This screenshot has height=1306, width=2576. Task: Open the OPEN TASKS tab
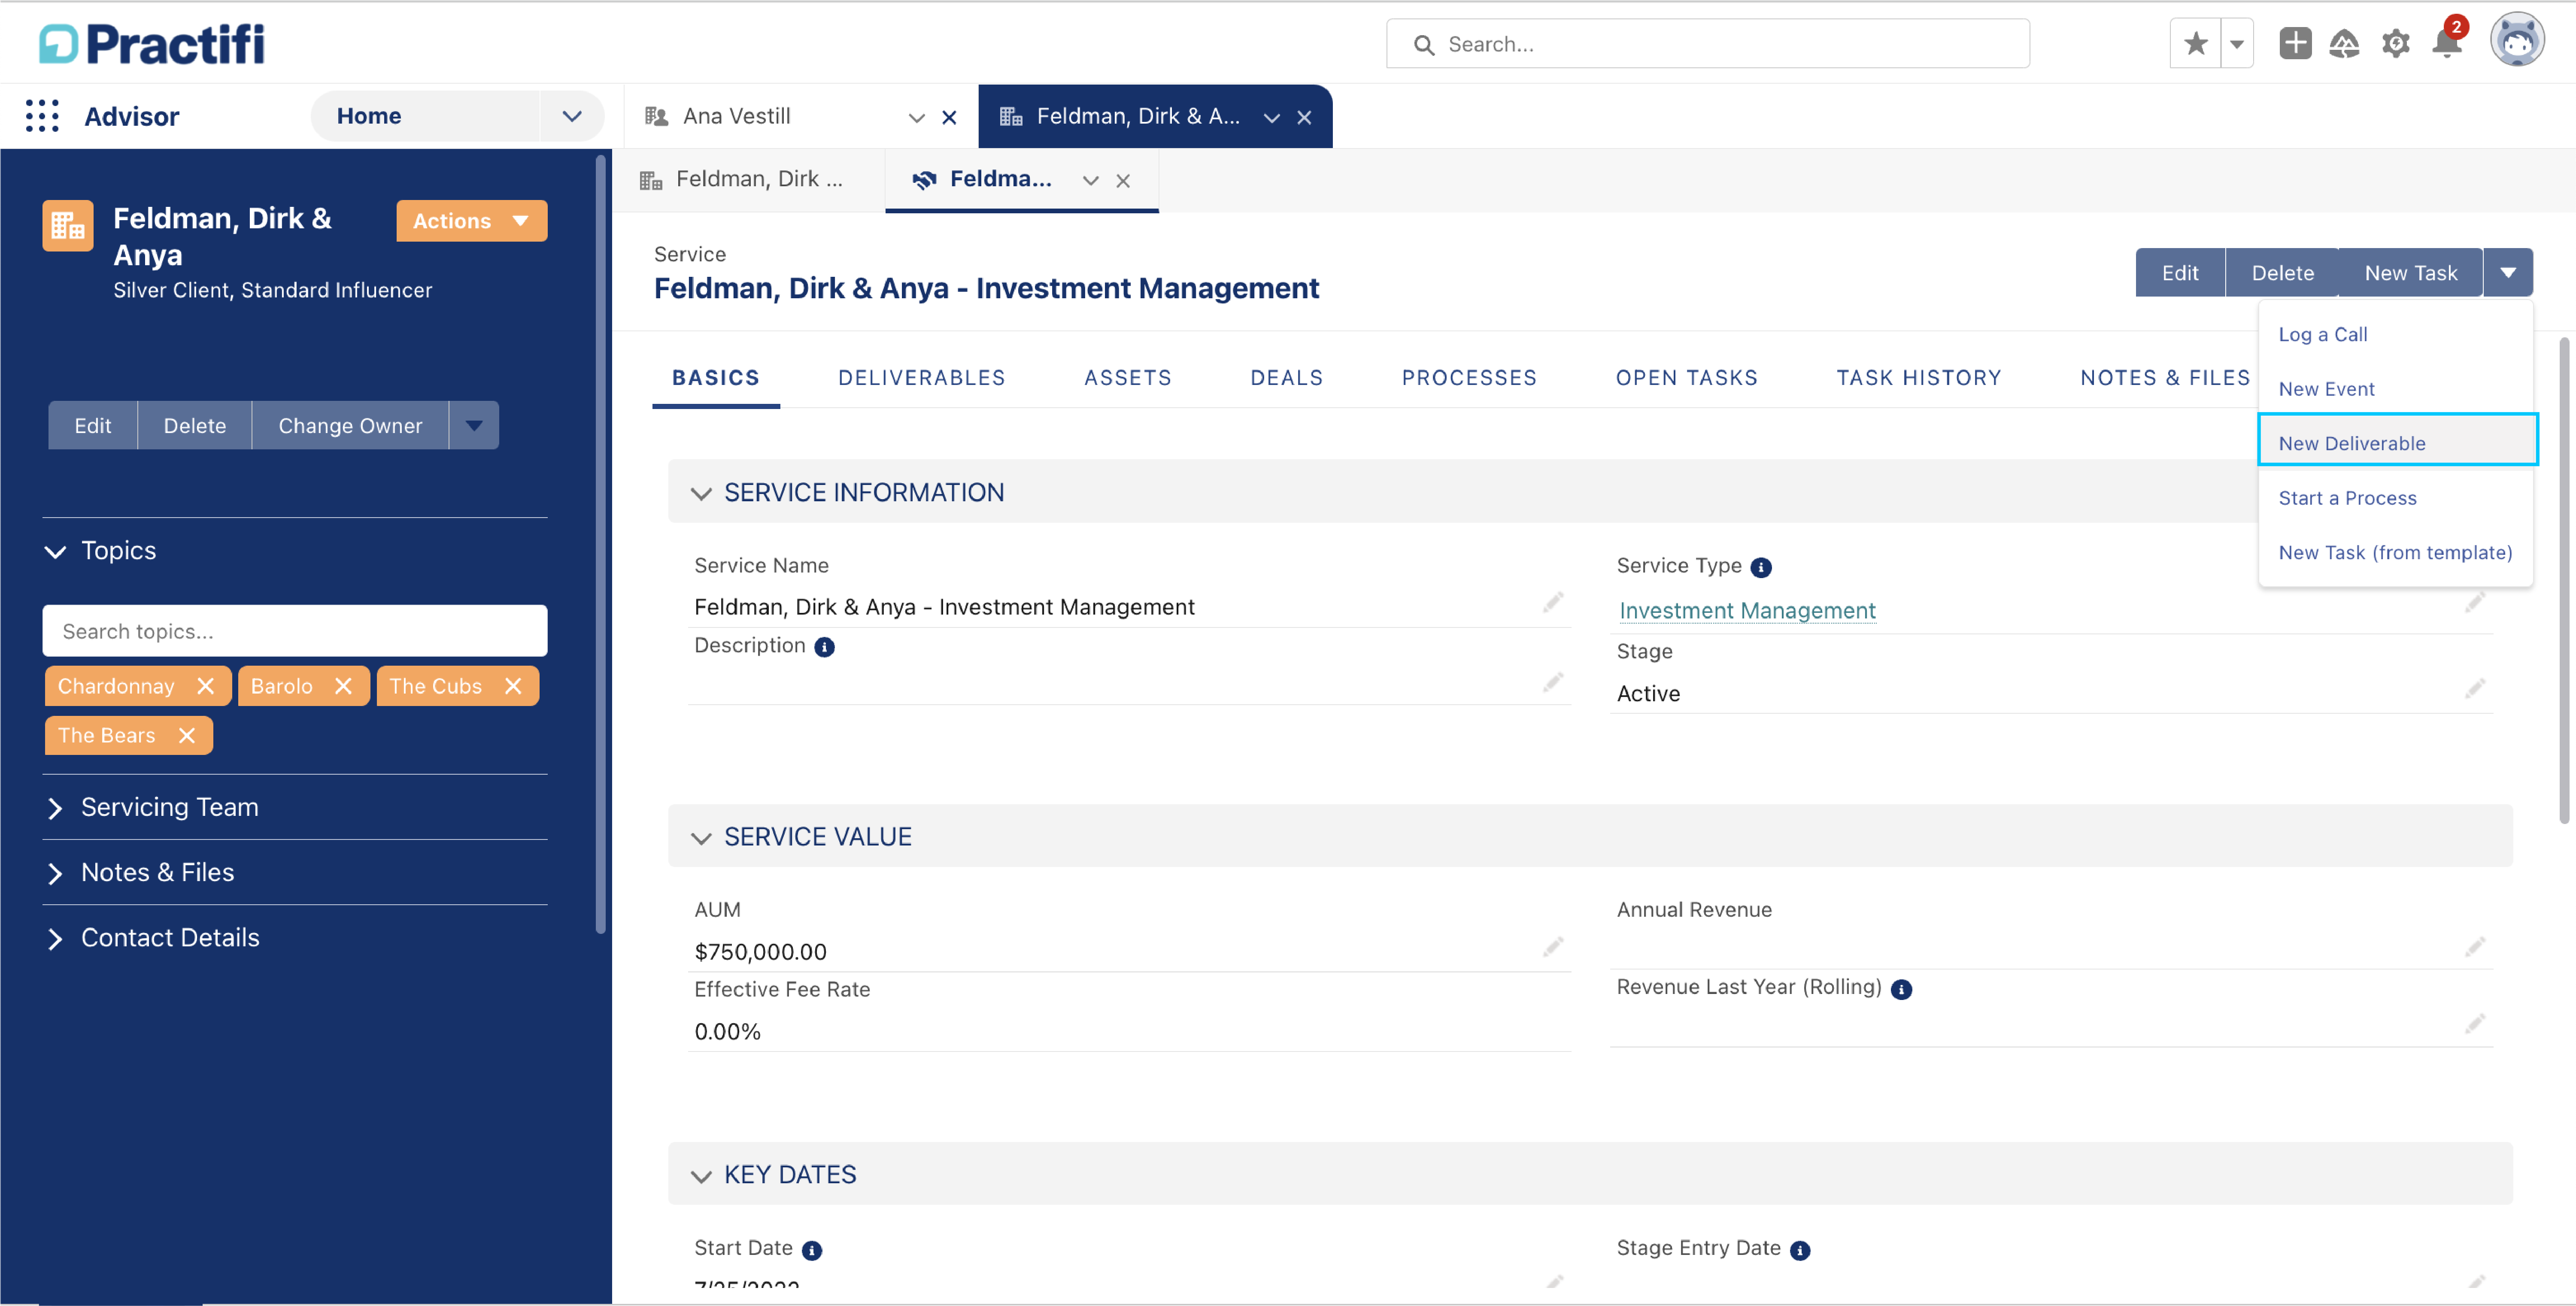tap(1687, 378)
